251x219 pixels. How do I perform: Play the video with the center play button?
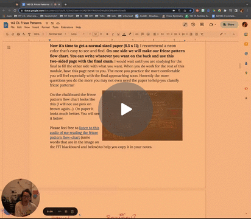pyautogui.click(x=125, y=109)
